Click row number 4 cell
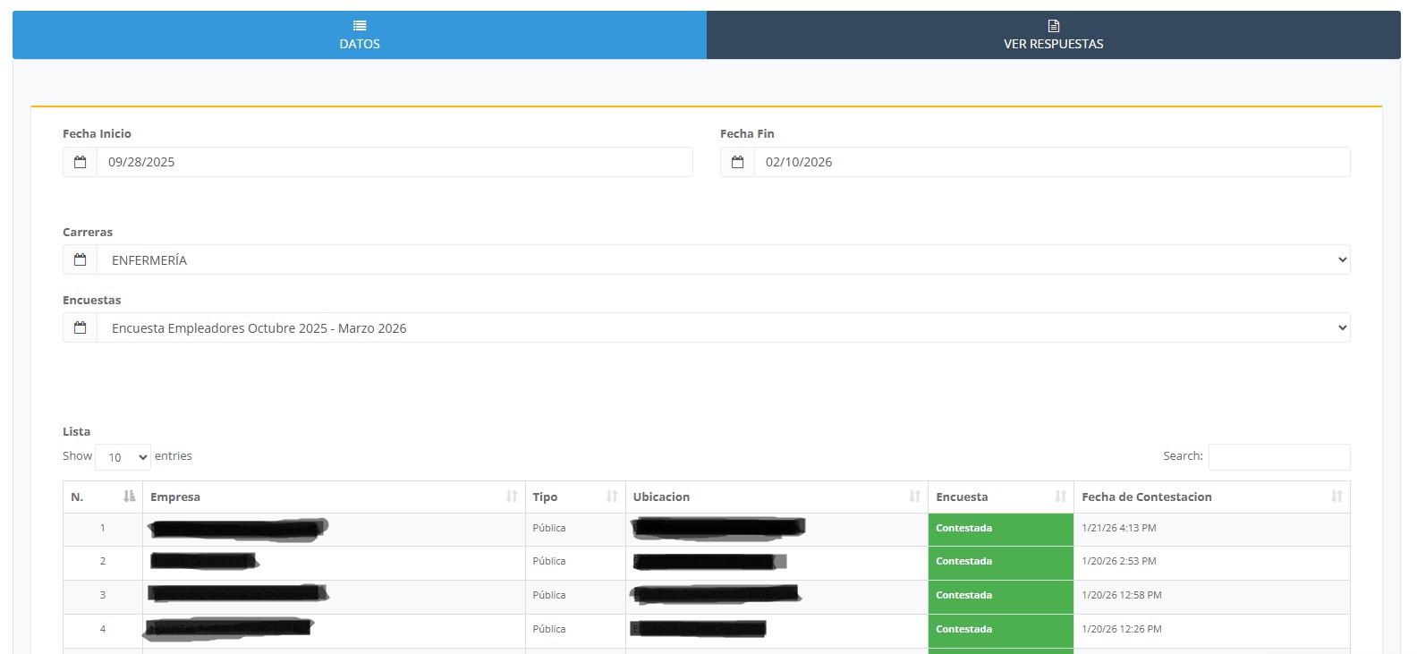Viewport: 1417px width, 654px height. (103, 630)
